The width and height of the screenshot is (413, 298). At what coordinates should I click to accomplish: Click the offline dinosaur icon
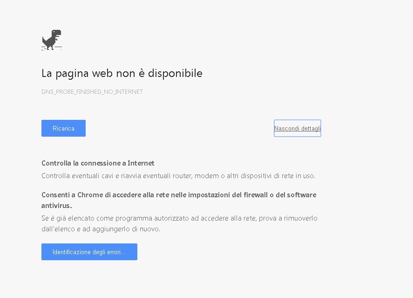click(x=52, y=40)
